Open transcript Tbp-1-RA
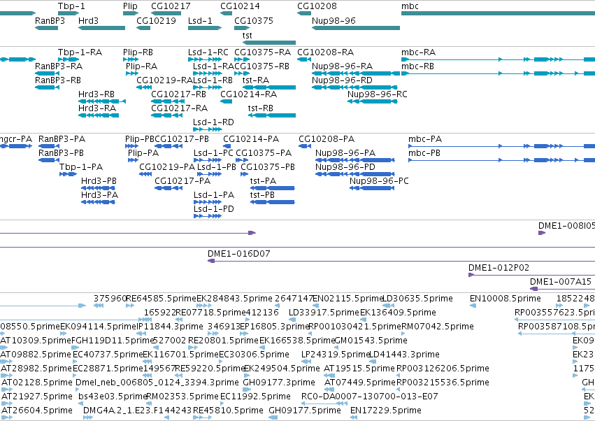Image resolution: width=595 pixels, height=421 pixels. coord(80,52)
